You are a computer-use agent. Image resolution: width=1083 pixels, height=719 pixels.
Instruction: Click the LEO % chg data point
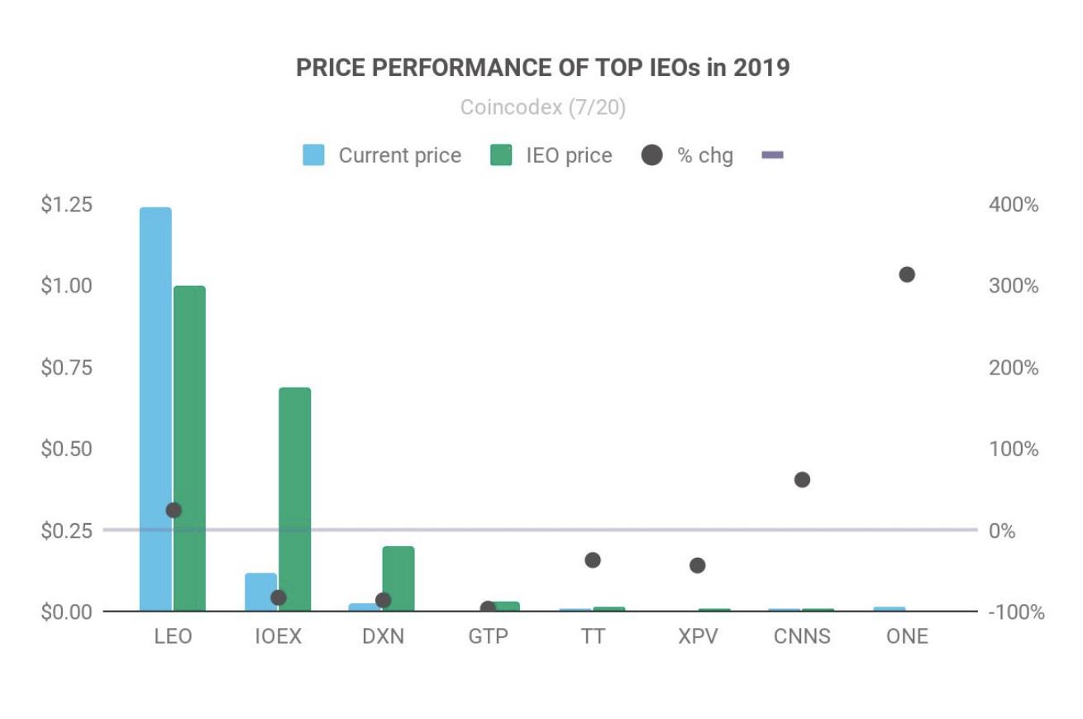[x=174, y=510]
